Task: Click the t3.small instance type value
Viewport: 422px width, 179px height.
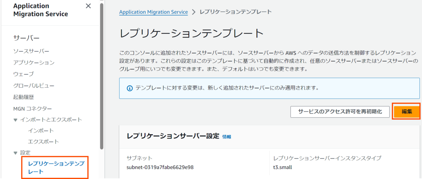Action: pyautogui.click(x=282, y=167)
